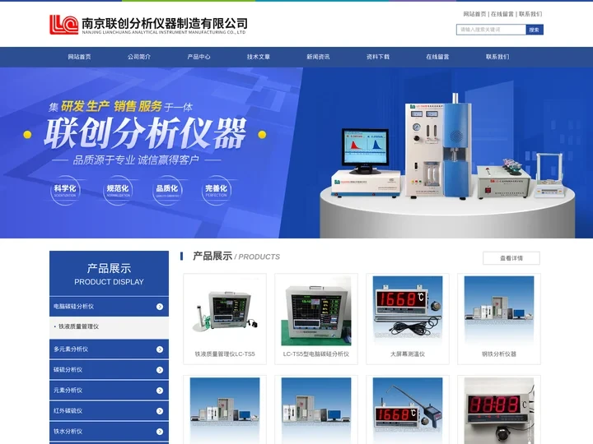Open 产品中心 navigation item
593x444 pixels.
coord(198,57)
